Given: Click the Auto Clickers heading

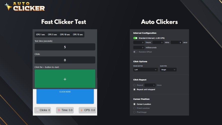Looking at the screenshot, I should [x=159, y=22].
